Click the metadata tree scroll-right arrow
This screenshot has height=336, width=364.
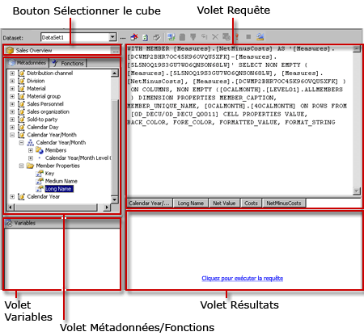pyautogui.click(x=107, y=208)
